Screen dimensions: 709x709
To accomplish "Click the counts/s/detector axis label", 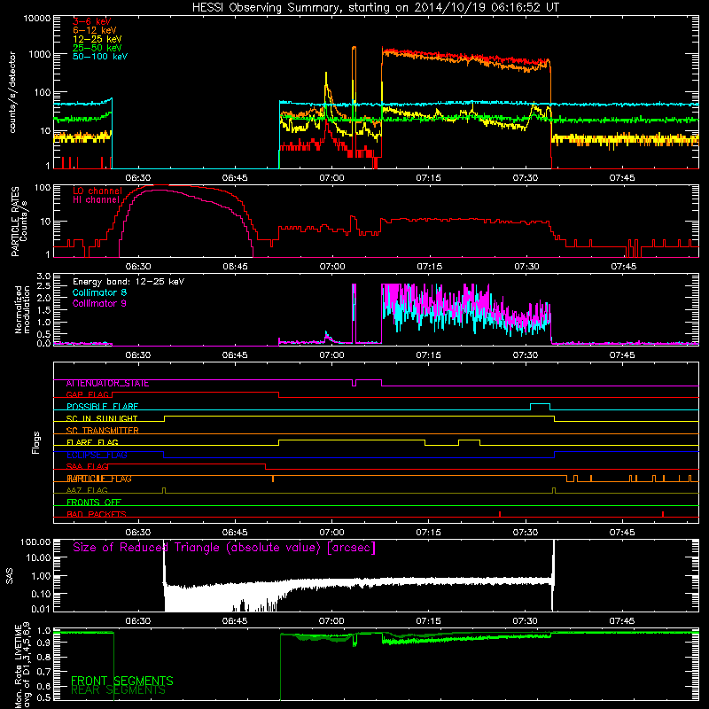I will point(12,92).
